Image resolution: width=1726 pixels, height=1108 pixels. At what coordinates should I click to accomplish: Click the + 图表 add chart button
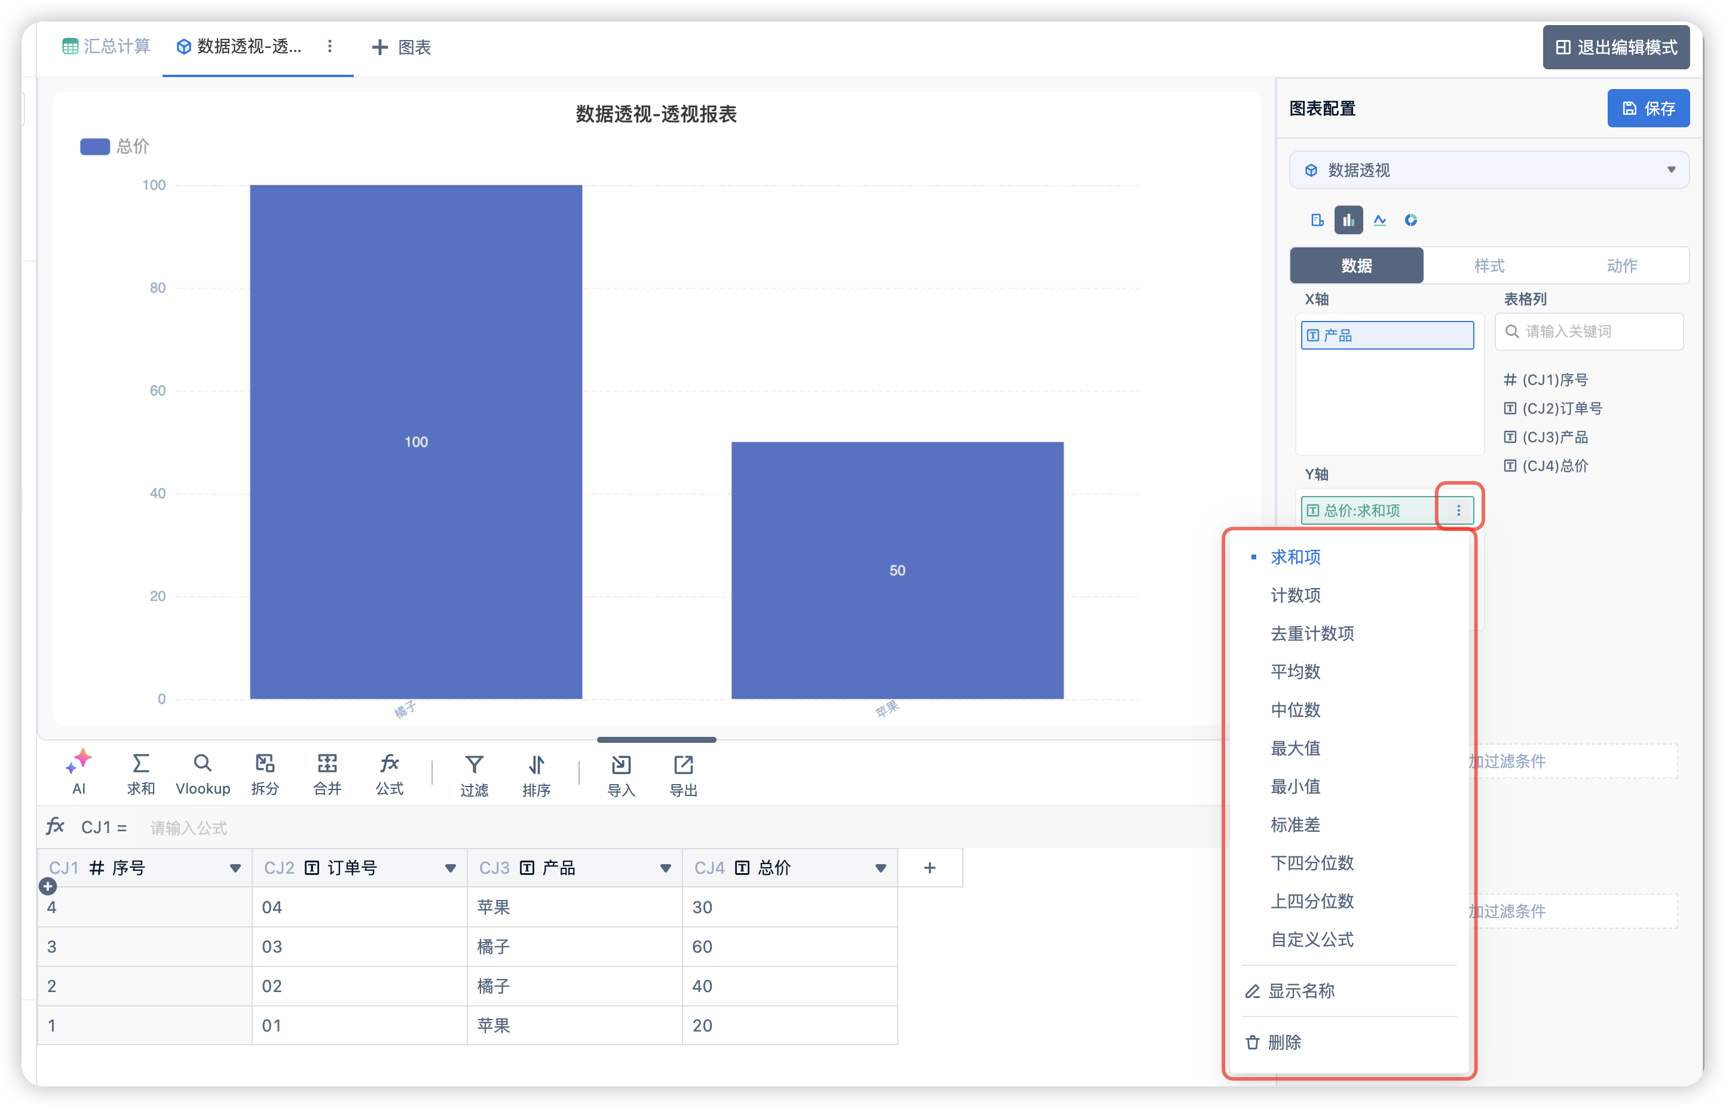click(402, 47)
